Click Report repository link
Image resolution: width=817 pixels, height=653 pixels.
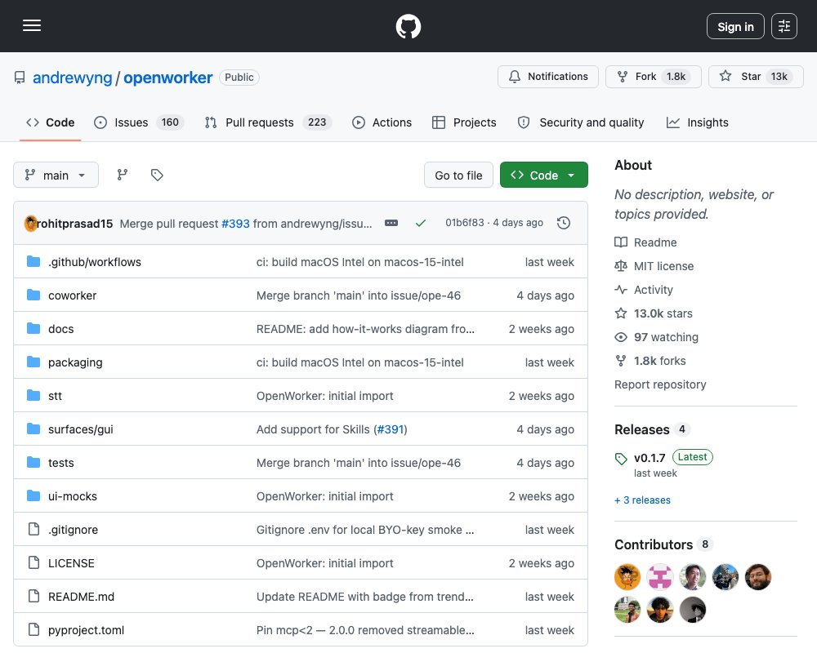point(660,384)
